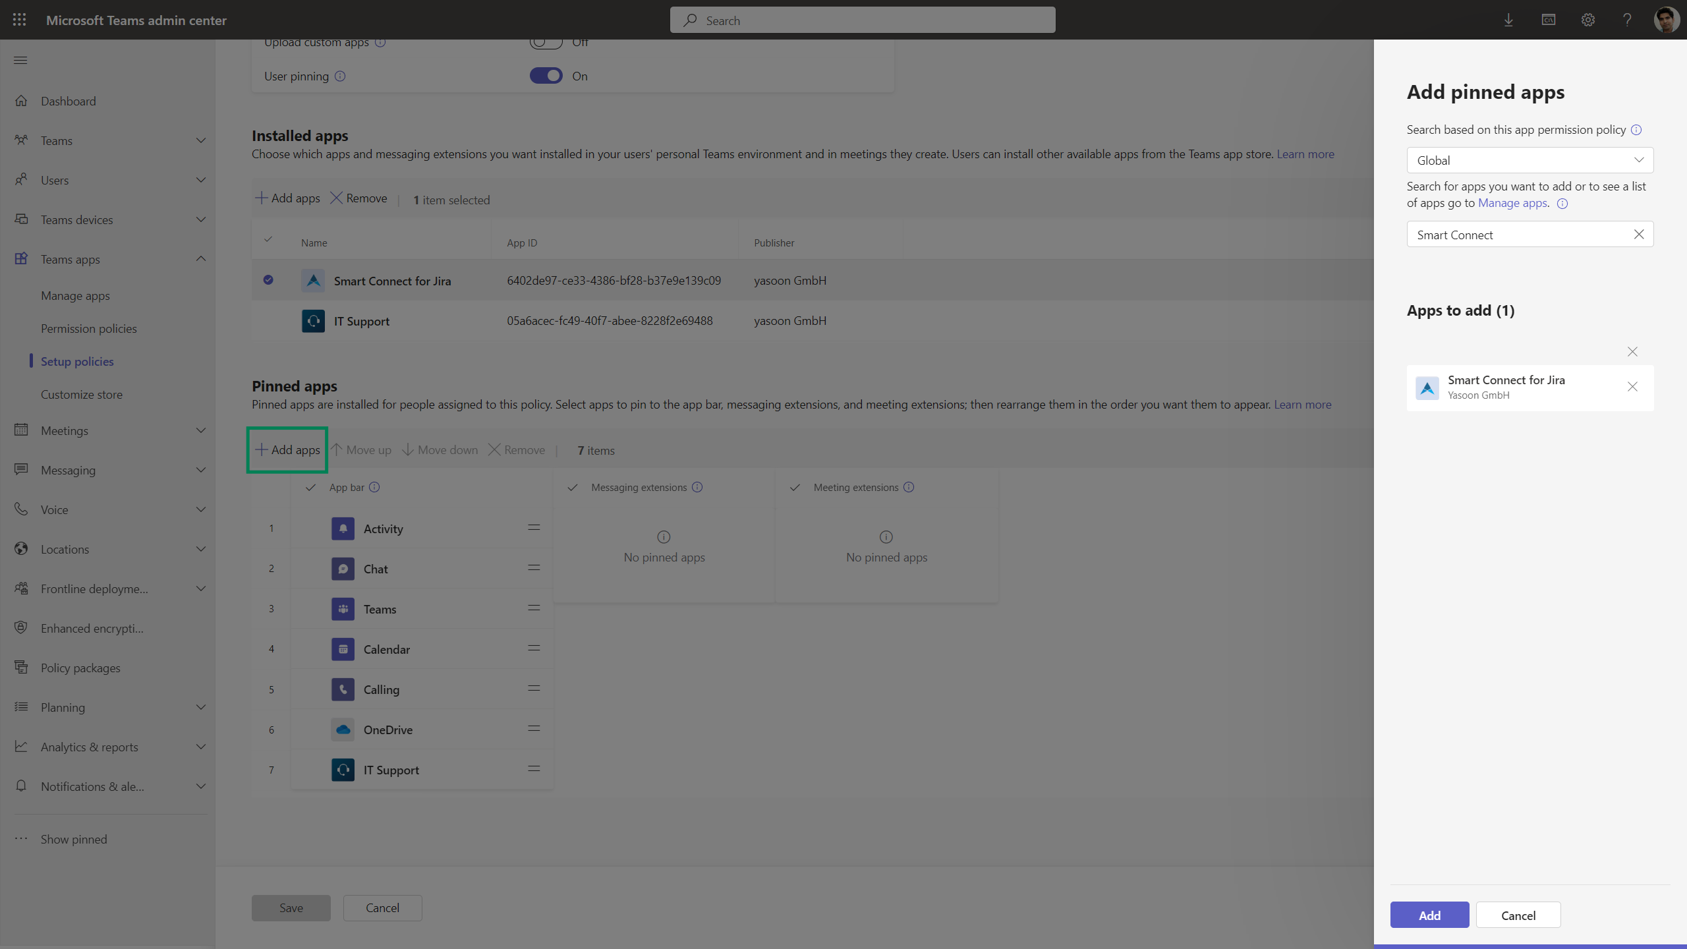Click the Smart Connect search input field

pos(1516,234)
